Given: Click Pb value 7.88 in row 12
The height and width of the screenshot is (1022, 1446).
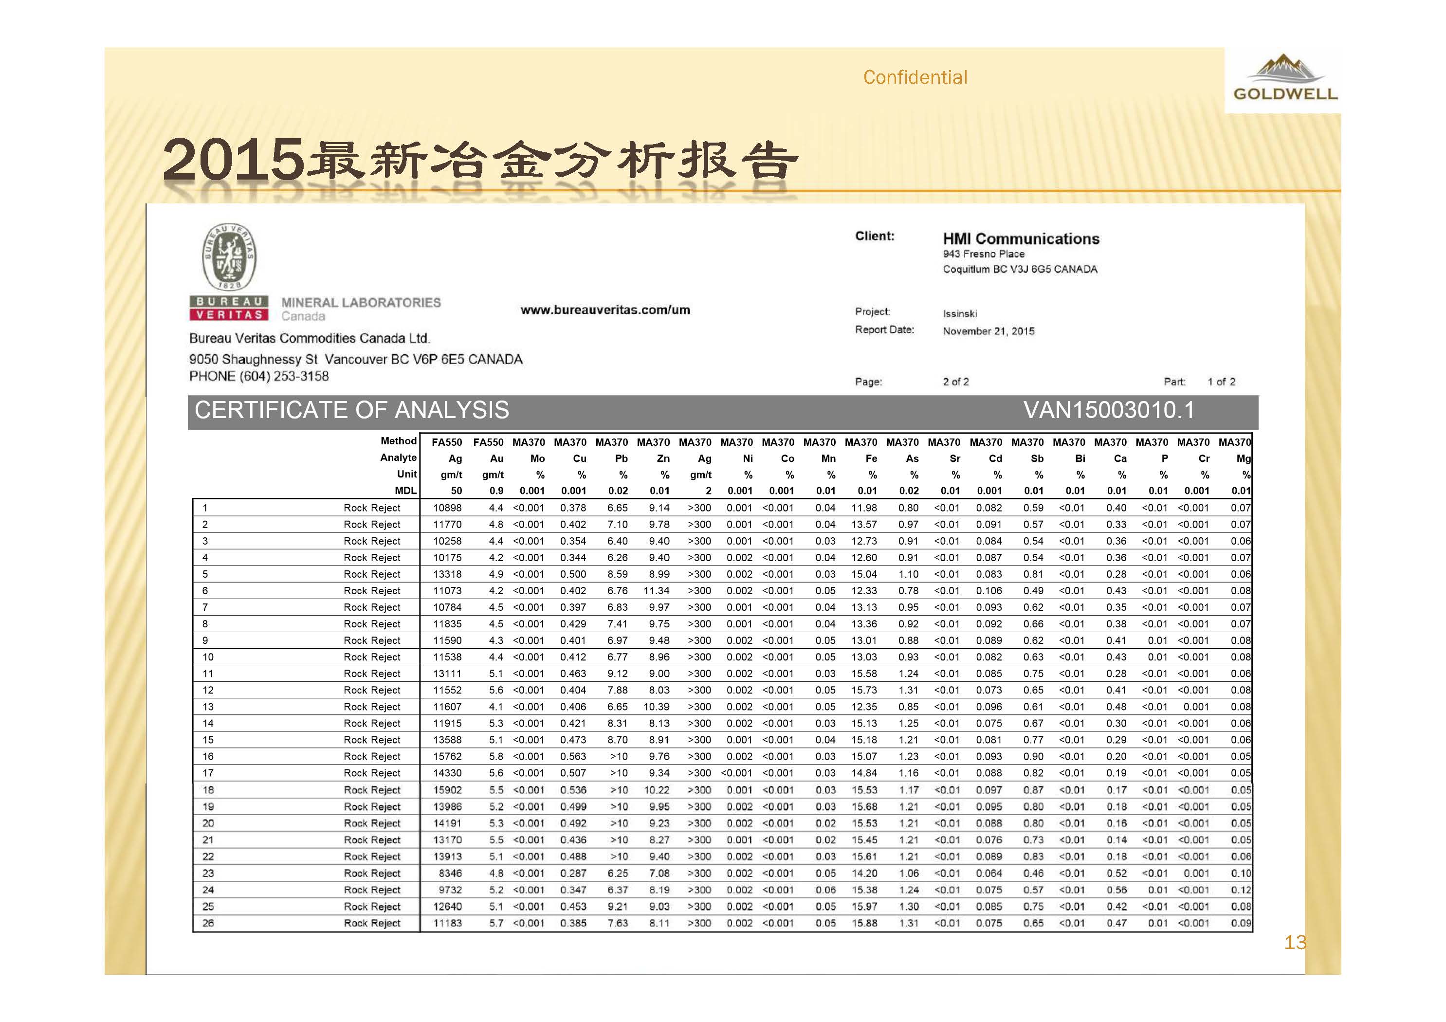Looking at the screenshot, I should [617, 691].
